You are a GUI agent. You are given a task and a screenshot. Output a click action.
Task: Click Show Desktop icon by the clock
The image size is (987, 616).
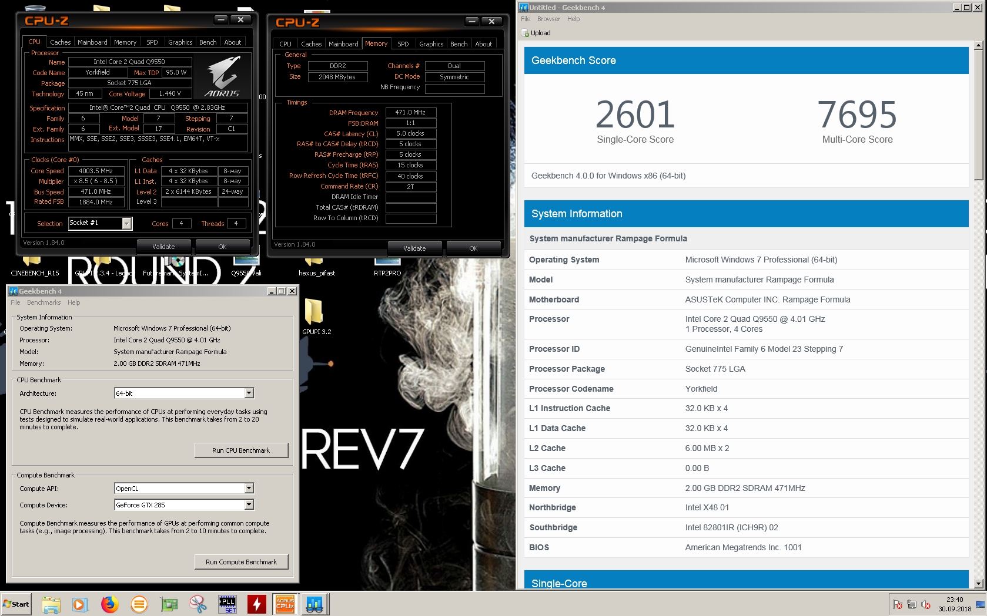tap(980, 604)
